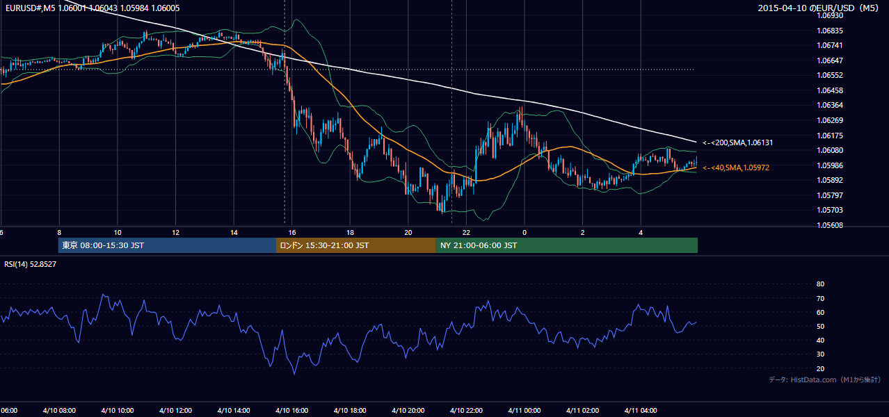Screen dimensions: 889x417
Task: Click RSI scale value 30
Action: click(x=820, y=354)
